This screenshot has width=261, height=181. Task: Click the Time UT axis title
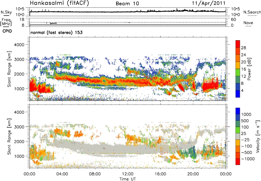(x=128, y=179)
